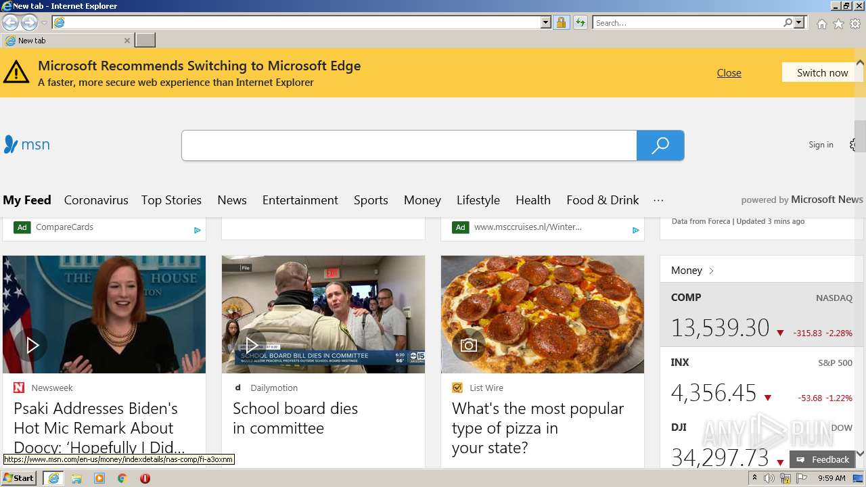Open the media player taskbar icon
866x487 pixels.
[x=99, y=478]
